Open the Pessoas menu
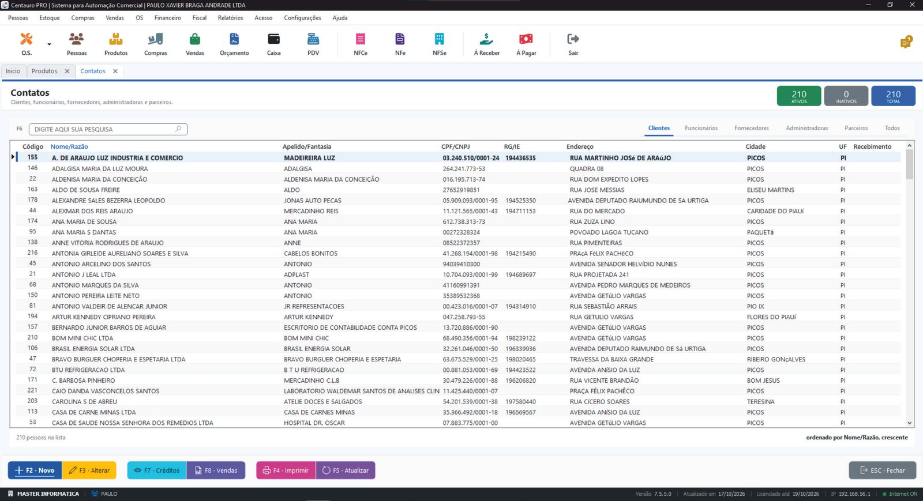The width and height of the screenshot is (923, 501). pos(18,18)
